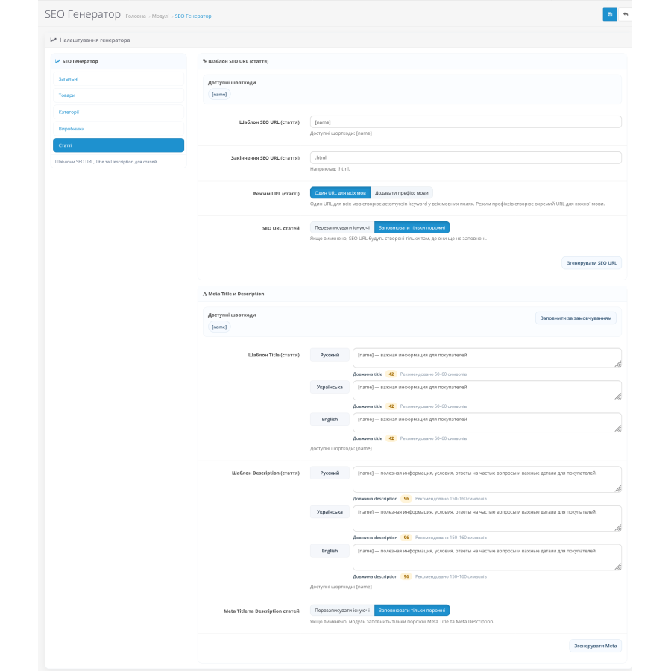
Task: Click the English label of Title template
Action: tap(330, 419)
